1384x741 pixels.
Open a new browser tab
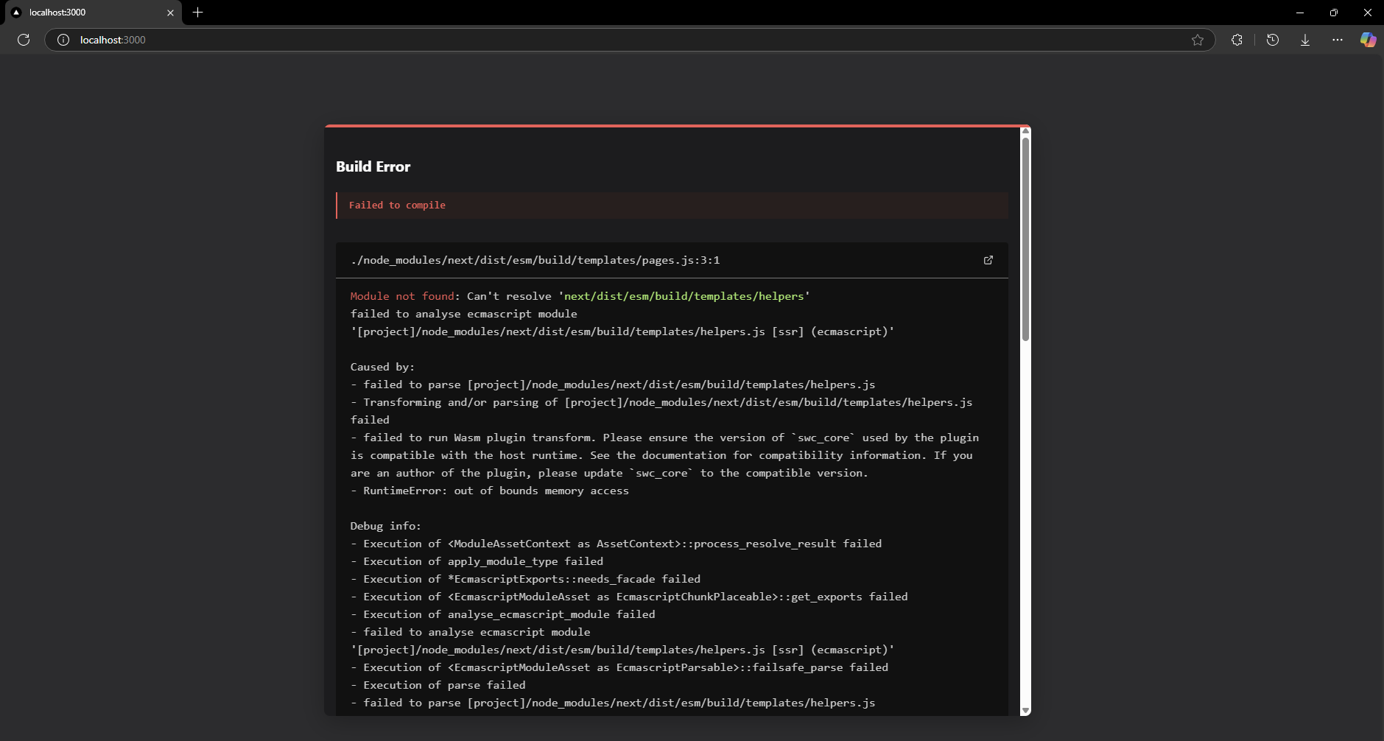(197, 13)
